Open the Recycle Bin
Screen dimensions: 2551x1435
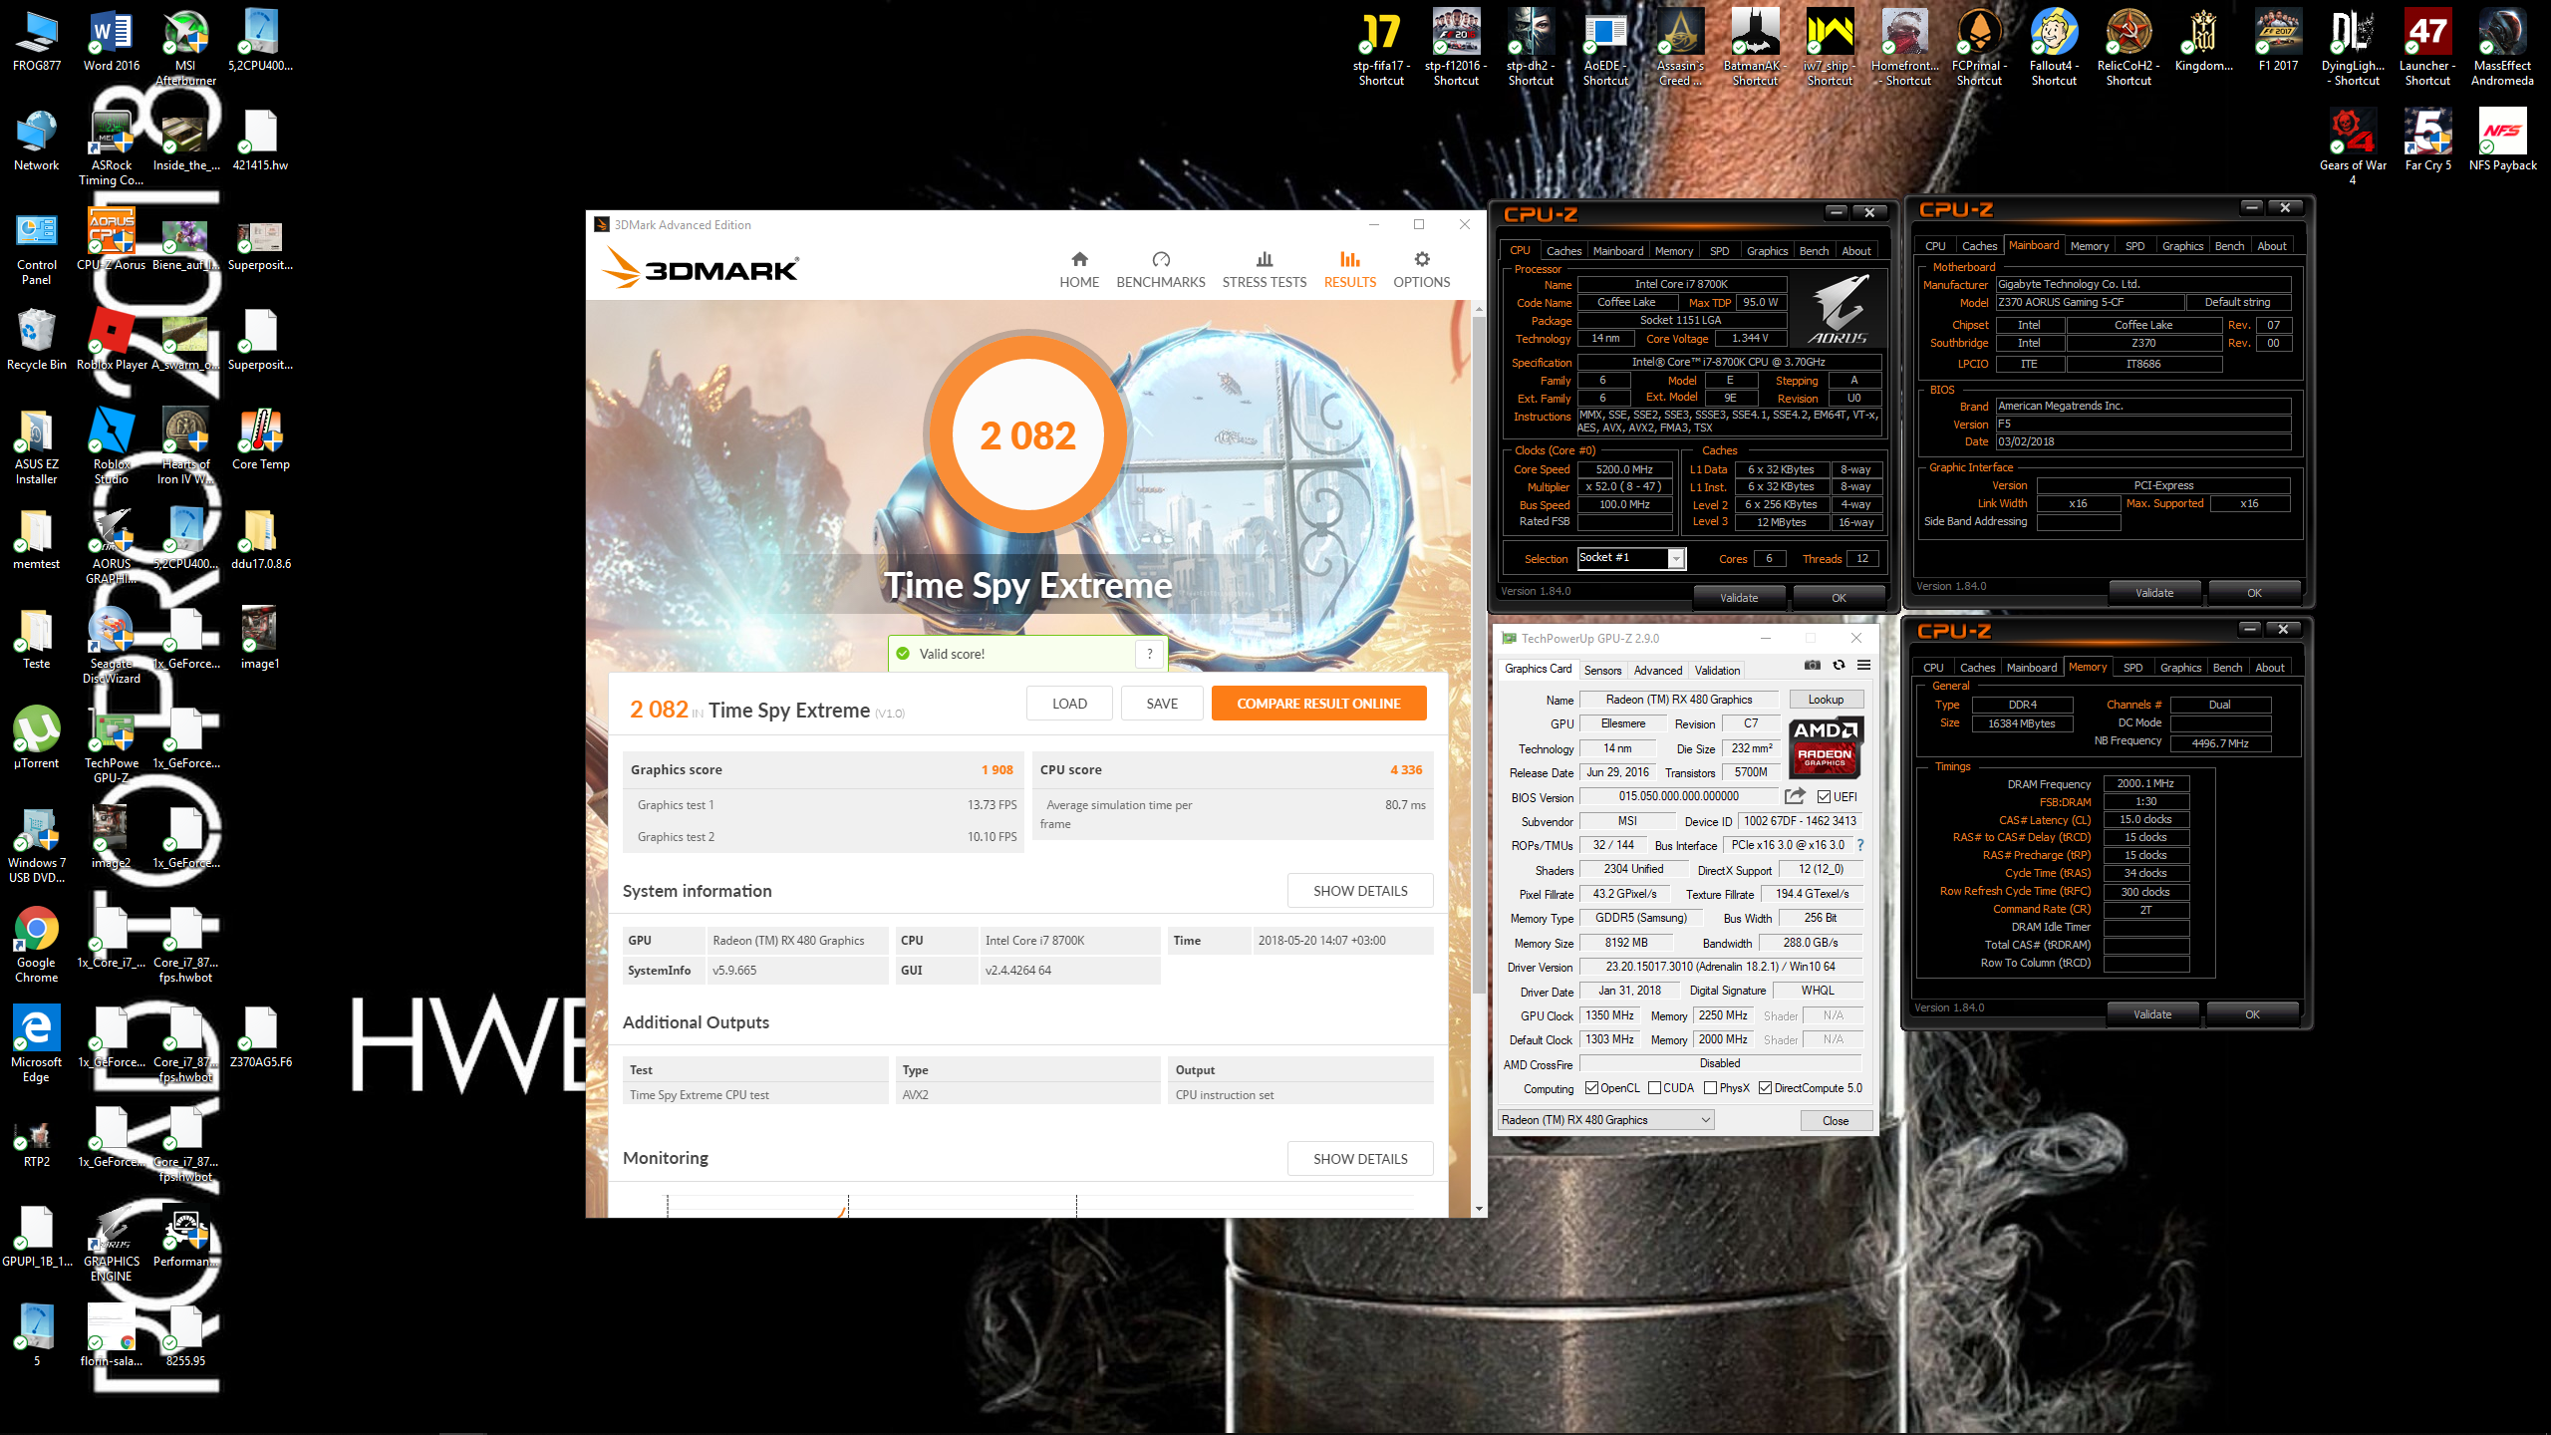[x=37, y=339]
